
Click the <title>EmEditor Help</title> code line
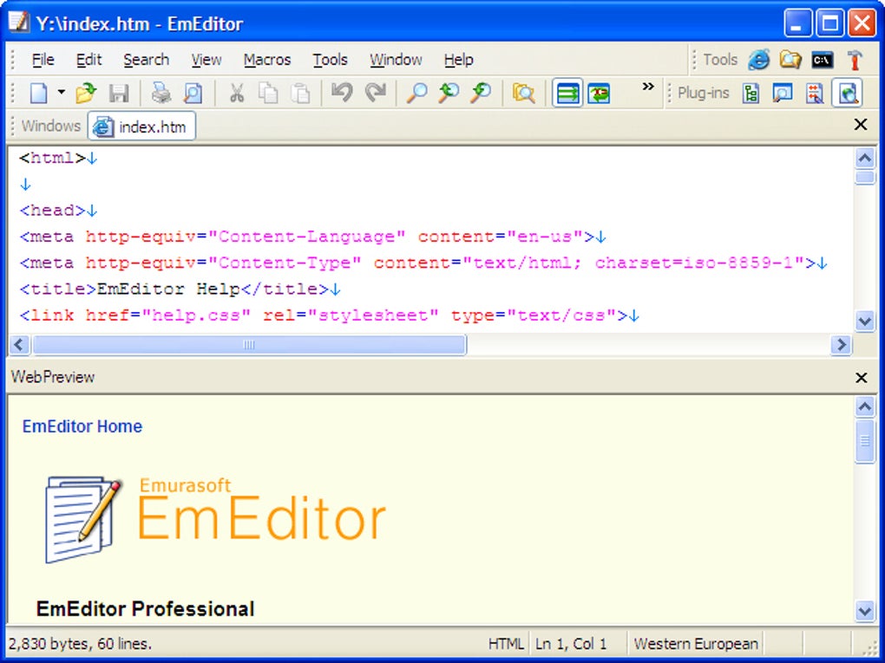click(x=180, y=289)
